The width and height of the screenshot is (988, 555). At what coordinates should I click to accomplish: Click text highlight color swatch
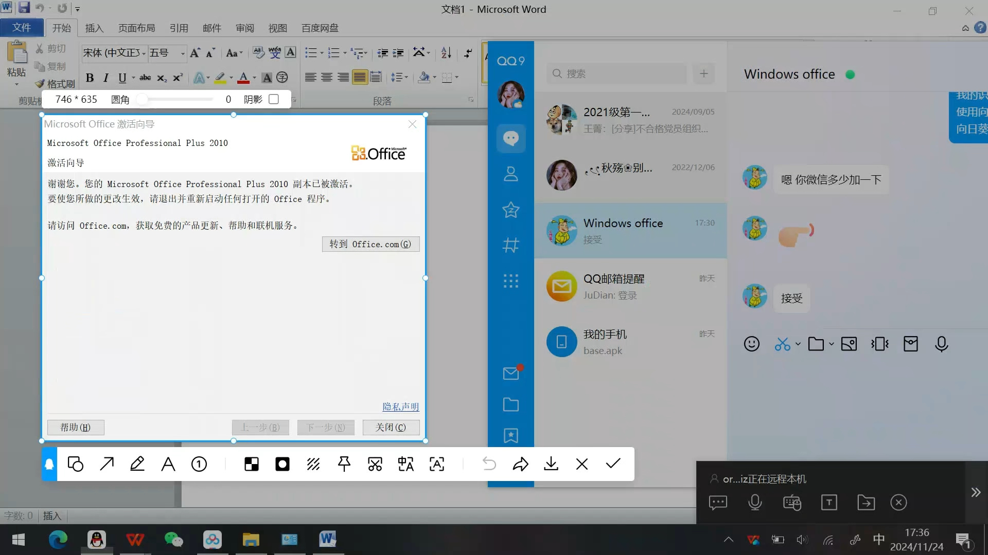pos(220,78)
